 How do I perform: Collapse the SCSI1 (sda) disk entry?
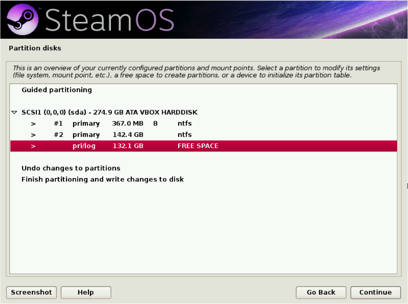click(x=14, y=112)
